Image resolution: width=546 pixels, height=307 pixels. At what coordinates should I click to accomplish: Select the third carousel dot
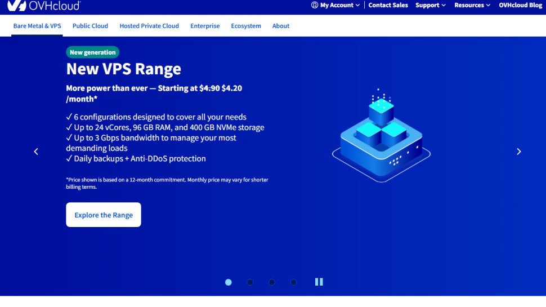click(x=272, y=282)
